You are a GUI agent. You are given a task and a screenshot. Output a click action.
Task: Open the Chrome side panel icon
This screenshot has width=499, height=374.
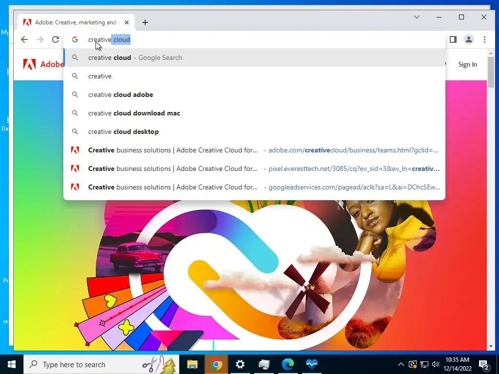click(x=453, y=39)
